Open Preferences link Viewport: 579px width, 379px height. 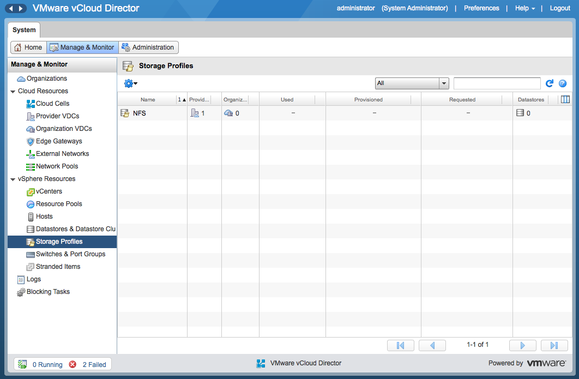481,8
